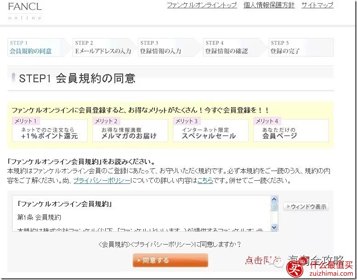Click the ウィンドウ表示 button
The height and width of the screenshot is (280, 357).
(x=306, y=206)
